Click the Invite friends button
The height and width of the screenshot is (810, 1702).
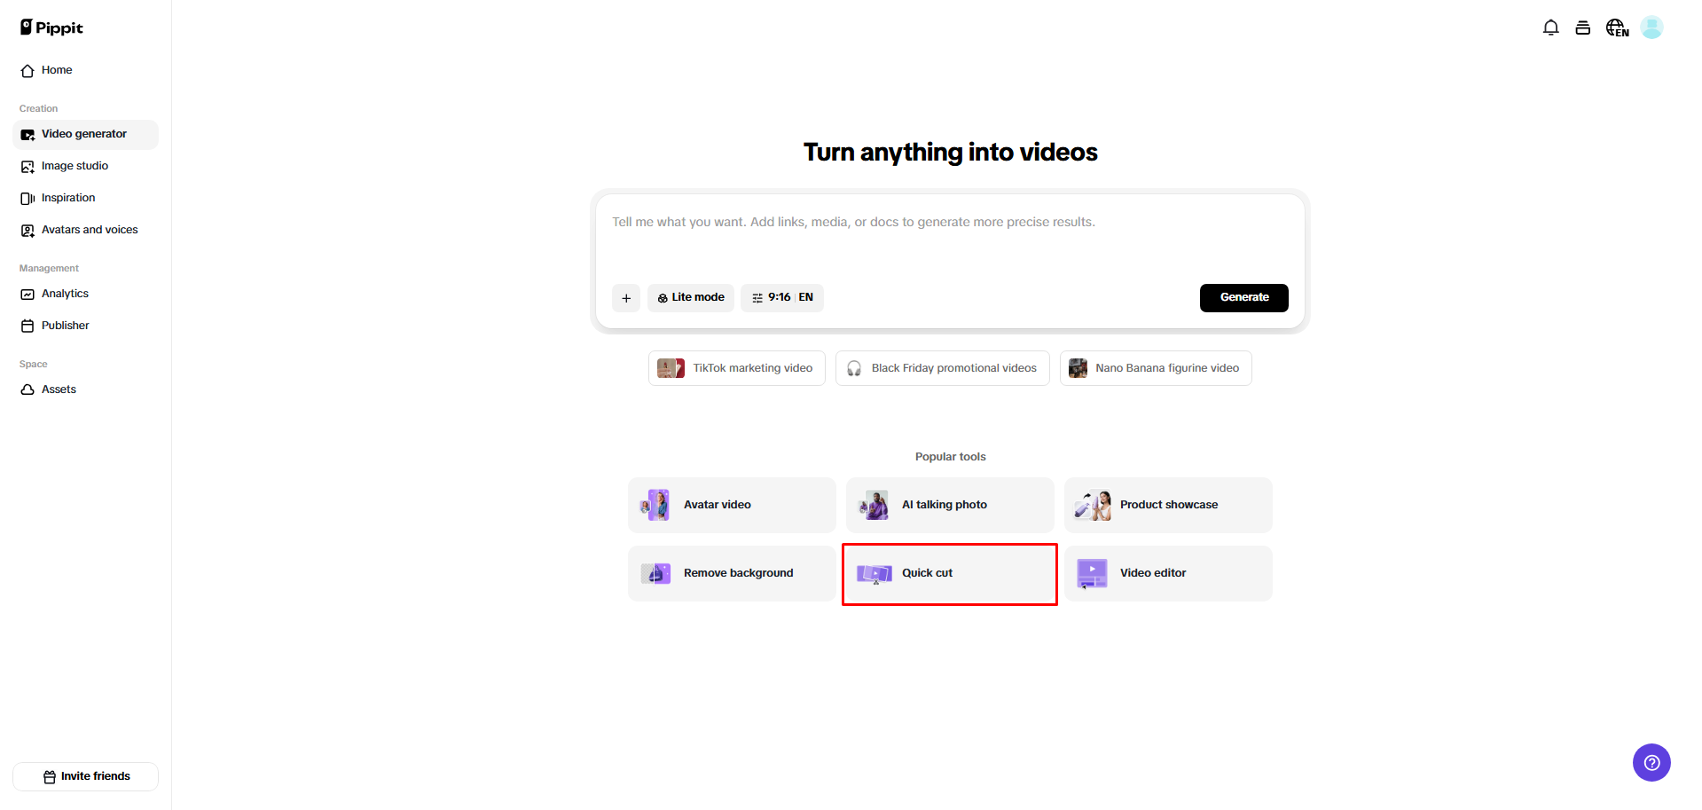tap(85, 775)
